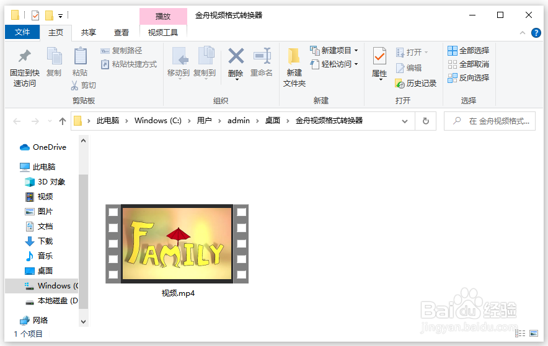Viewport: 548px width, 346px height.
Task: Click the Rename (重命名) icon
Action: (x=262, y=56)
